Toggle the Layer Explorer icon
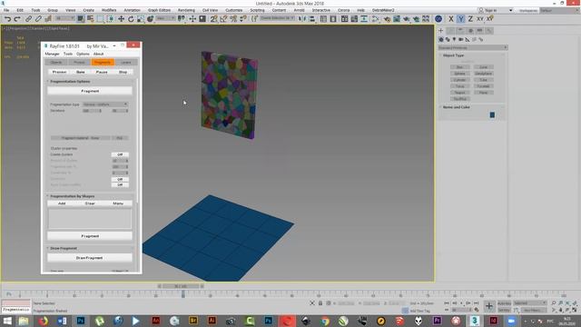This screenshot has width=581, height=327. pyautogui.click(x=333, y=19)
